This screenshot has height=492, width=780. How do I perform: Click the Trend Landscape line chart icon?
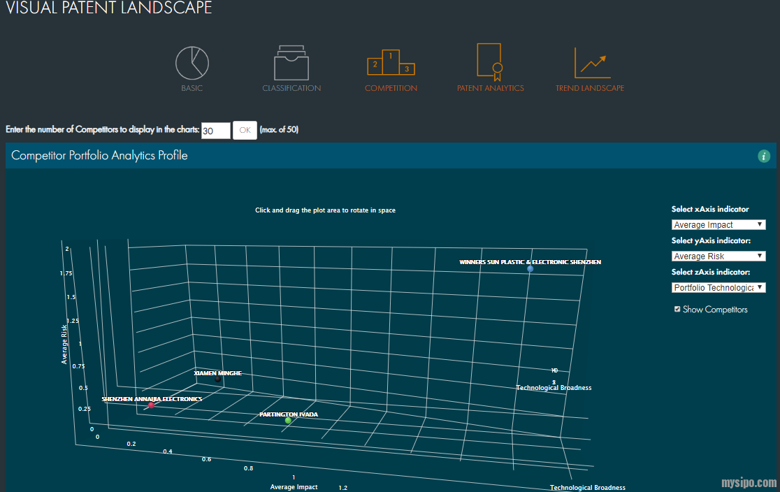(591, 63)
